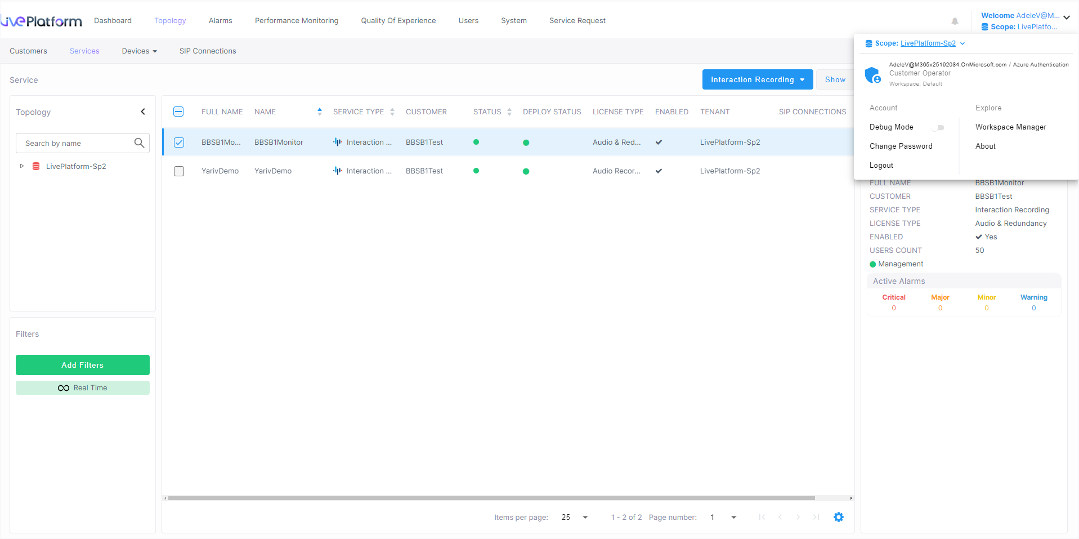The image size is (1079, 539).
Task: Toggle the Debug Mode switch
Action: pyautogui.click(x=938, y=128)
